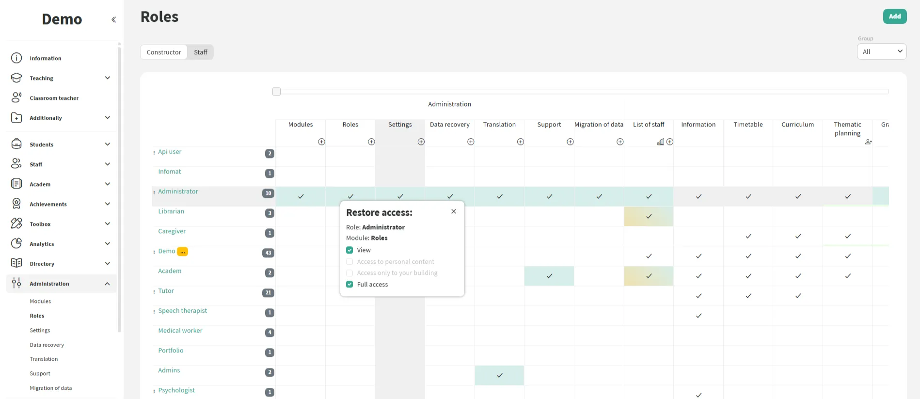
Task: Click the green Add button
Action: coord(894,16)
